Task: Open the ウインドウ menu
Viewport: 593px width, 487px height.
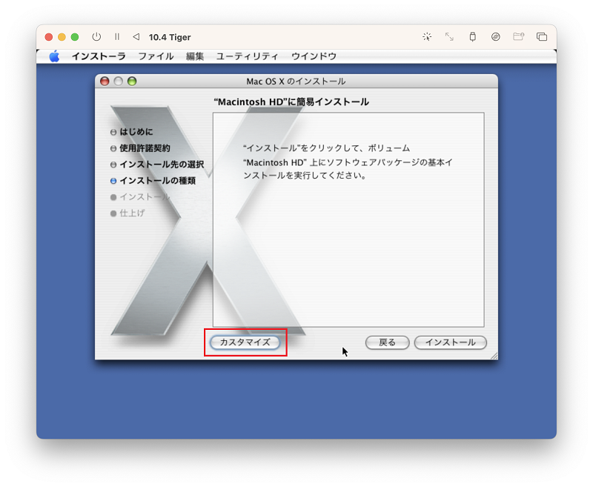Action: (x=314, y=56)
